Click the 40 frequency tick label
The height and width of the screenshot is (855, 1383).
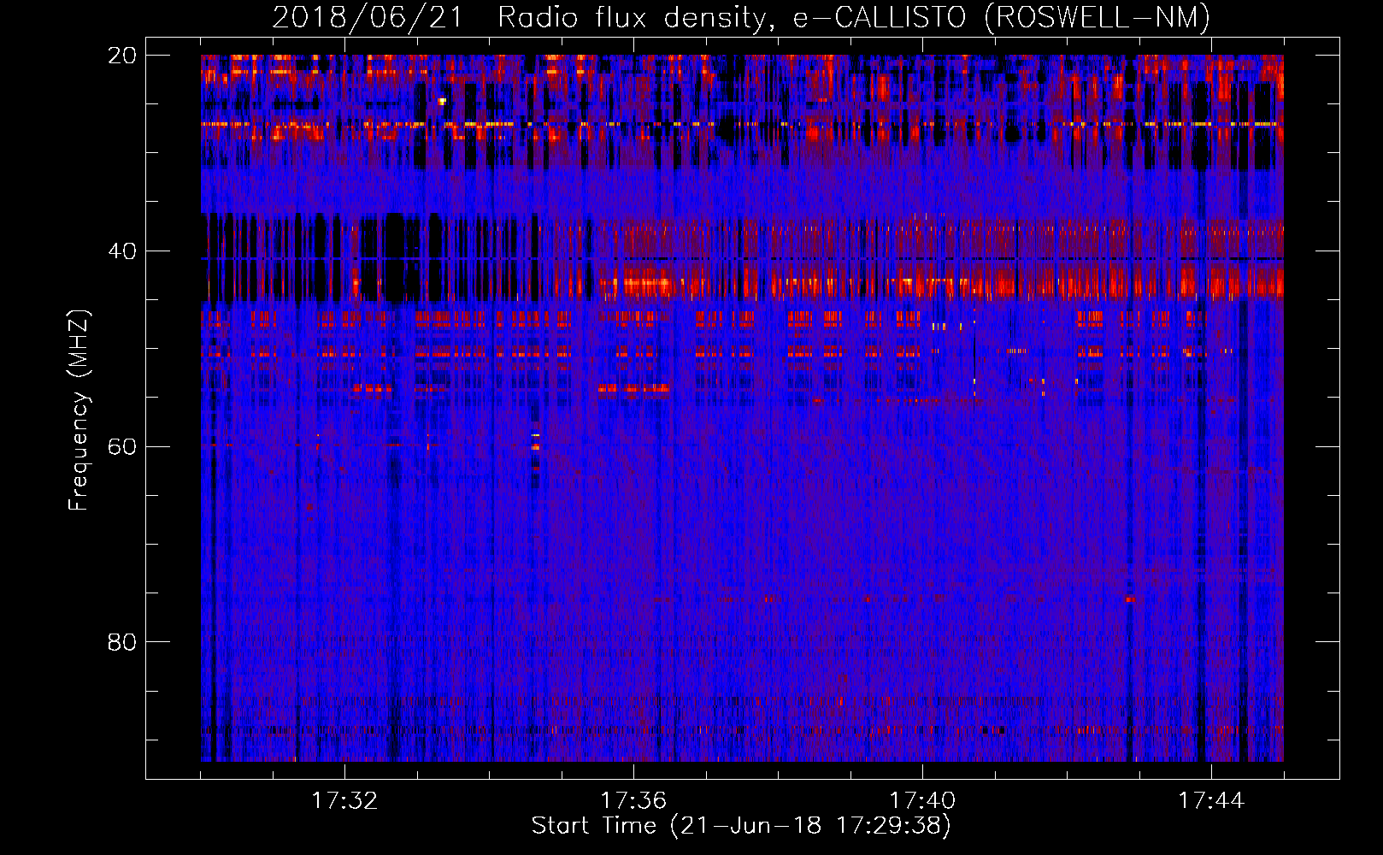(x=122, y=251)
